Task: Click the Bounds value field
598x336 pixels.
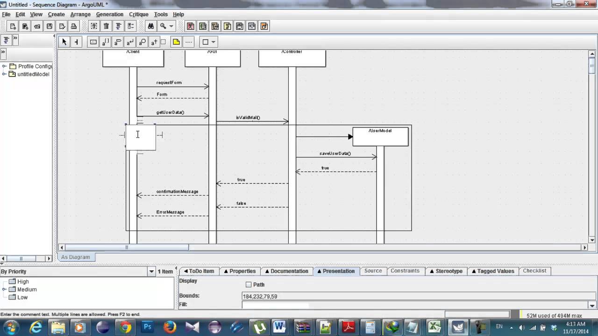Action: 419,296
